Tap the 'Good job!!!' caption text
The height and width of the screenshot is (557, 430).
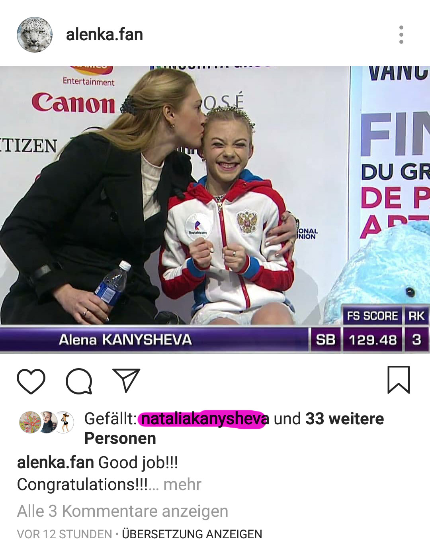click(x=138, y=463)
